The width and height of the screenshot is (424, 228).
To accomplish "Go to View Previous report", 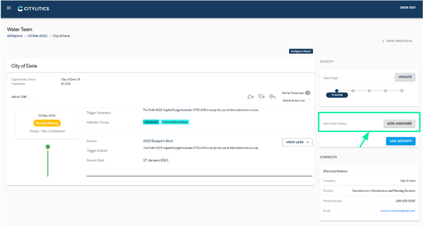I will tap(397, 41).
